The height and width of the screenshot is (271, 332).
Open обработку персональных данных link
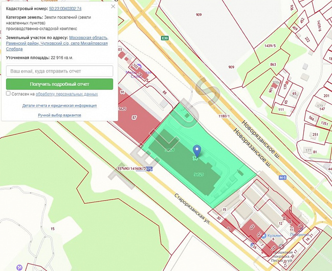pos(67,94)
